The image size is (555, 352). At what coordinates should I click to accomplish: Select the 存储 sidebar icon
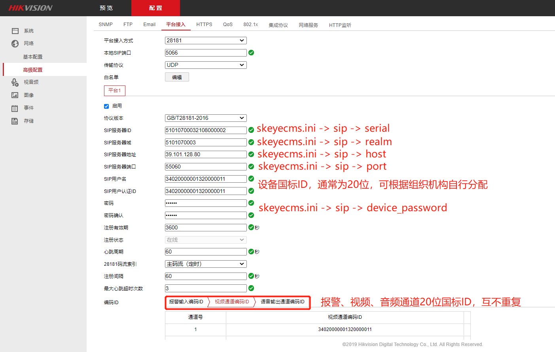[x=28, y=121]
